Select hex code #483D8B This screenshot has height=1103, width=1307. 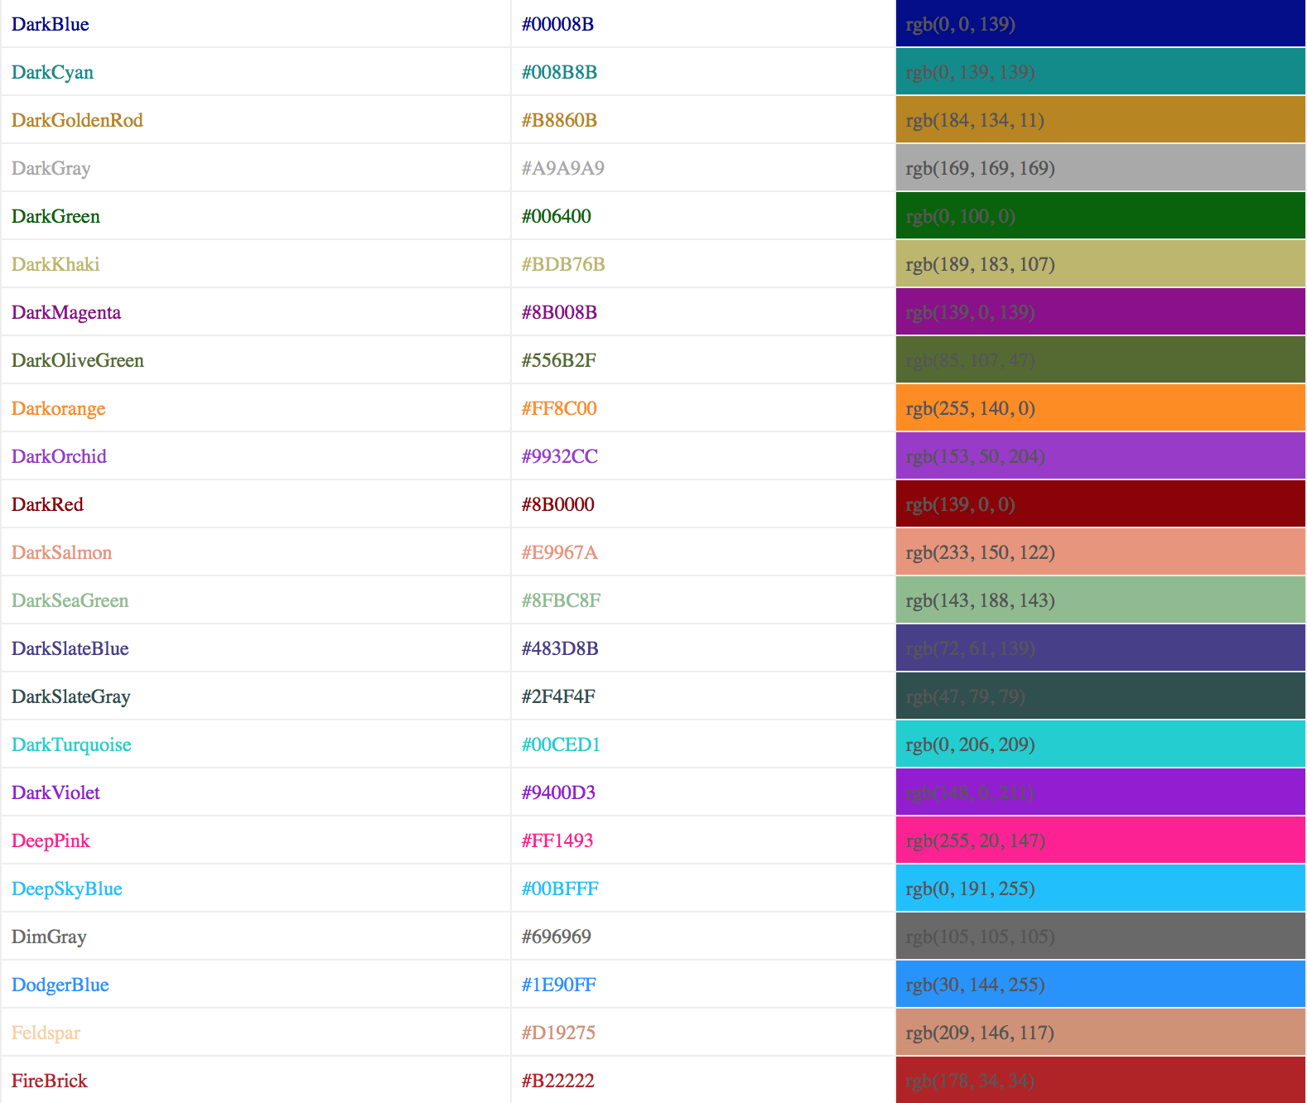[x=560, y=648]
